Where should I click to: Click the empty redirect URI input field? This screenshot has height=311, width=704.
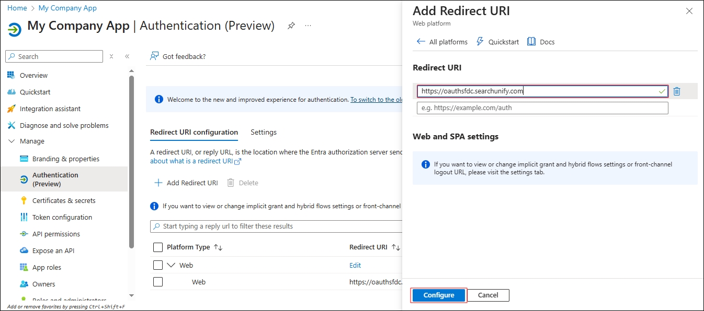[542, 108]
